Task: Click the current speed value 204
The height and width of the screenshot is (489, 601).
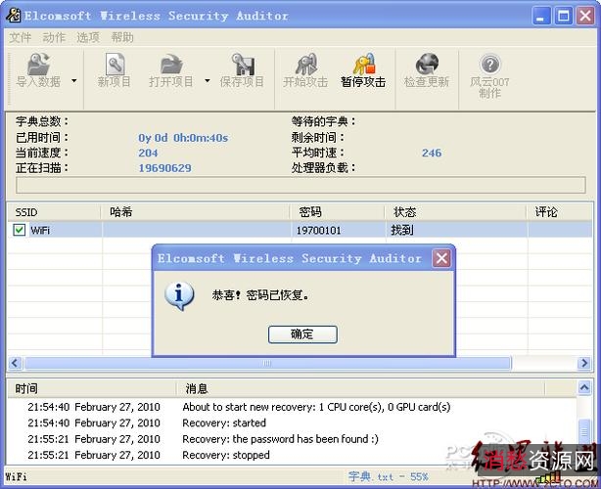Action: (x=148, y=153)
